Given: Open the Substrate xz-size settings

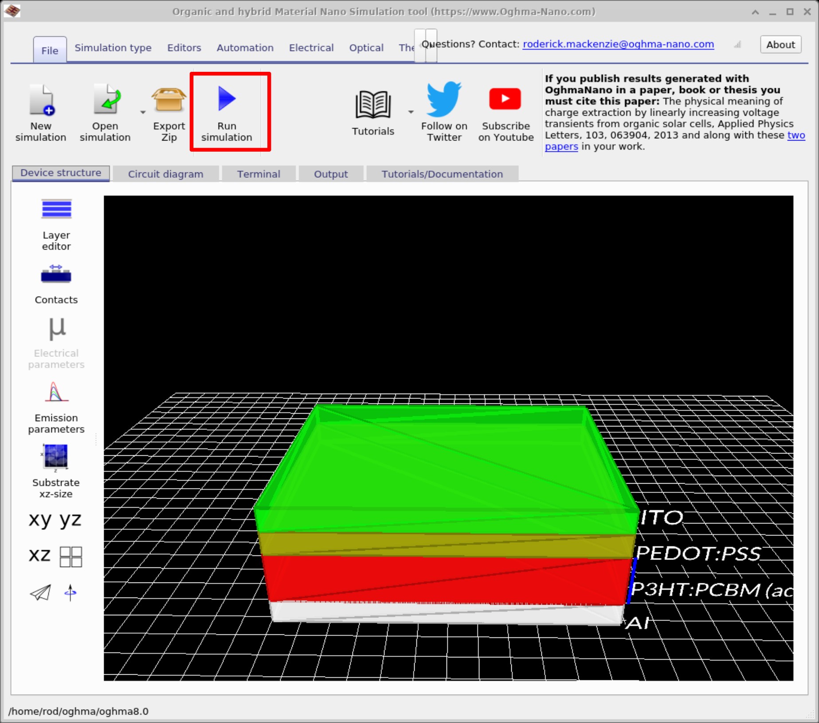Looking at the screenshot, I should tap(56, 457).
